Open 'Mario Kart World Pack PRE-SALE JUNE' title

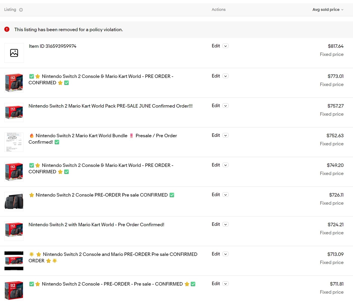(111, 106)
